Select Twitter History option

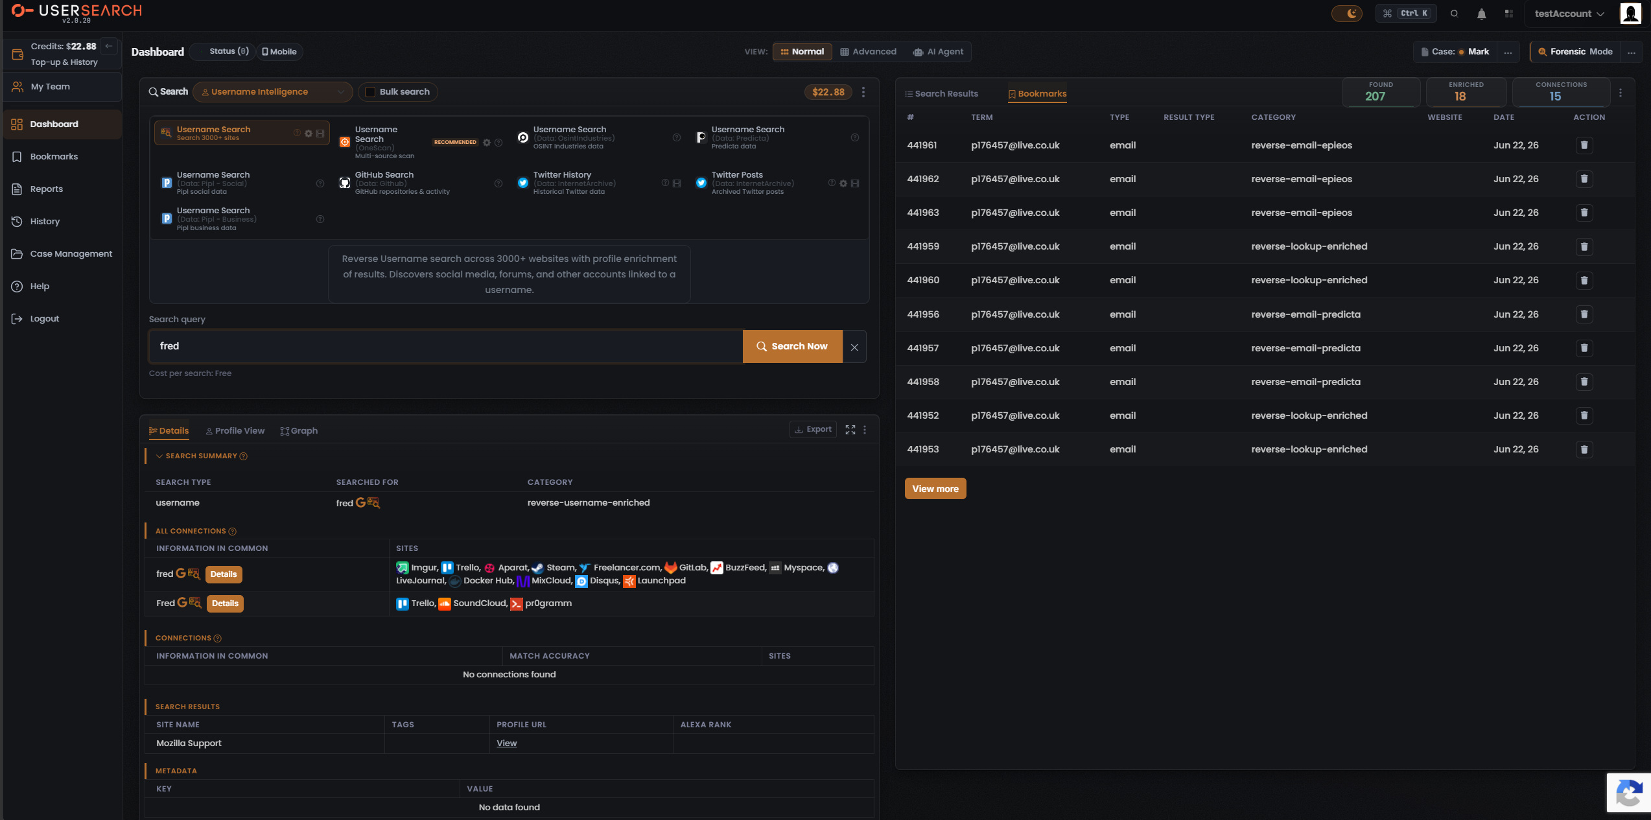point(598,183)
